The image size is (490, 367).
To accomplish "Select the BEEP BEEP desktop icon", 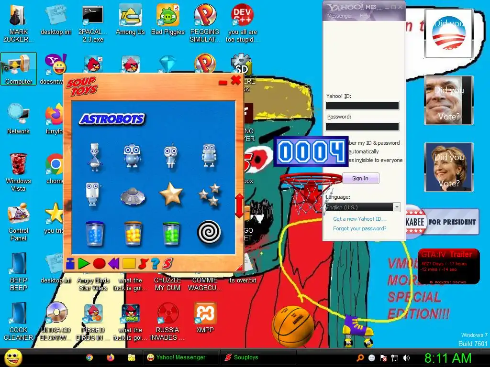I will tap(19, 271).
